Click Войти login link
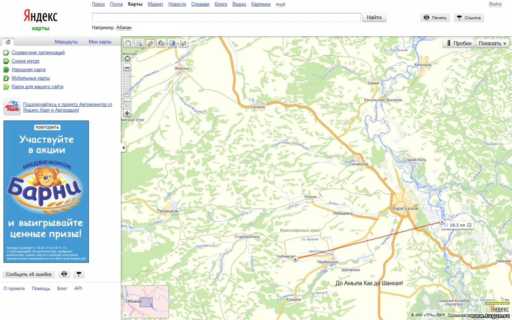 pos(495,4)
